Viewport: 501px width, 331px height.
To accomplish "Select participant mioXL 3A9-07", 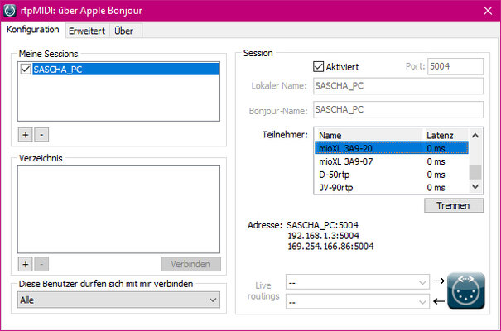I will point(392,161).
